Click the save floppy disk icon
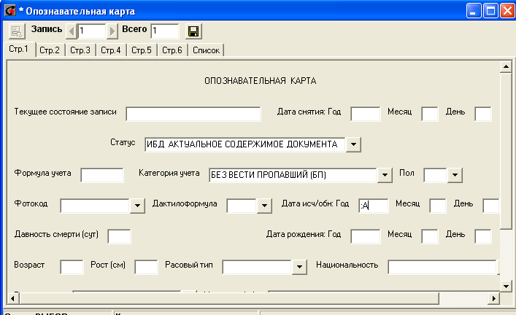Image resolution: width=516 pixels, height=315 pixels. 193,31
